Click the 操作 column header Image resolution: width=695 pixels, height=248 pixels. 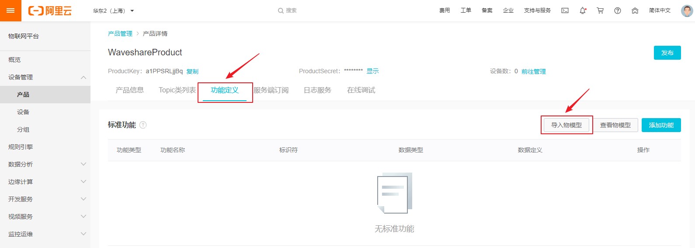tap(643, 150)
